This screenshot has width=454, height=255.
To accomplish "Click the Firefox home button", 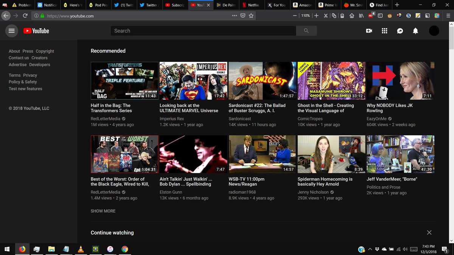I will coord(352,16).
